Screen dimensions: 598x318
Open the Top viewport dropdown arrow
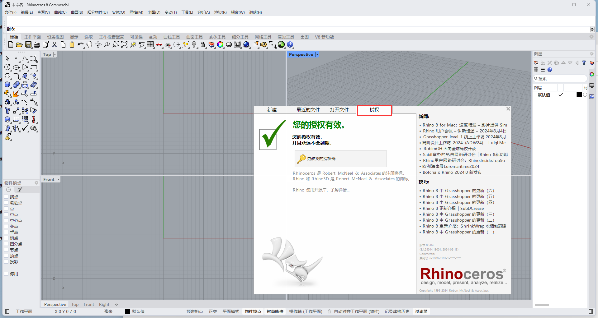click(x=55, y=54)
